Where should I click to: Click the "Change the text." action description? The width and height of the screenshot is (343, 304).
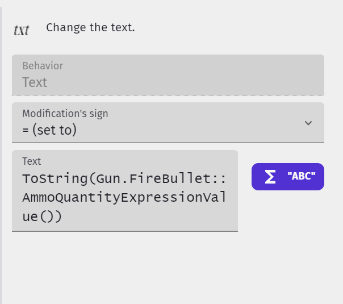click(90, 27)
